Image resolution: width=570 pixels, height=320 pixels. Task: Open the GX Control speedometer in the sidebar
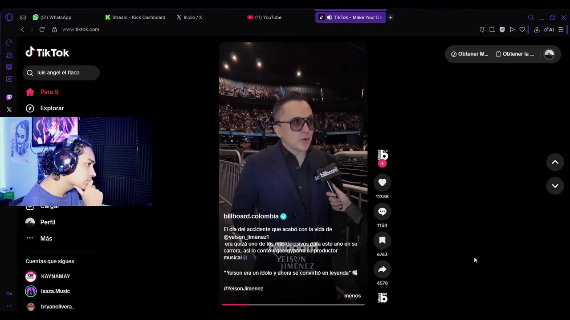(9, 43)
